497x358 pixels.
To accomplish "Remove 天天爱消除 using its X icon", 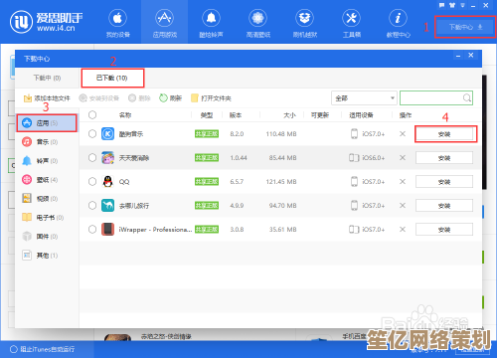I will pos(403,158).
